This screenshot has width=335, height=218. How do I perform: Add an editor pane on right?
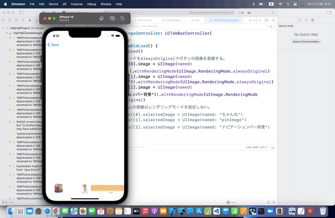[x=273, y=20]
